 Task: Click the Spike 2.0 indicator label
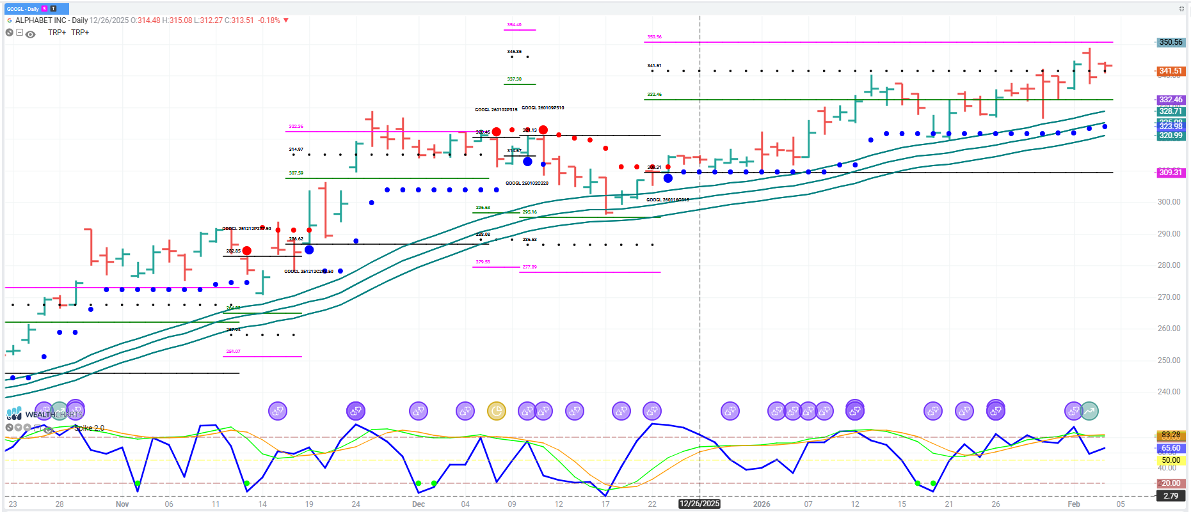(90, 428)
